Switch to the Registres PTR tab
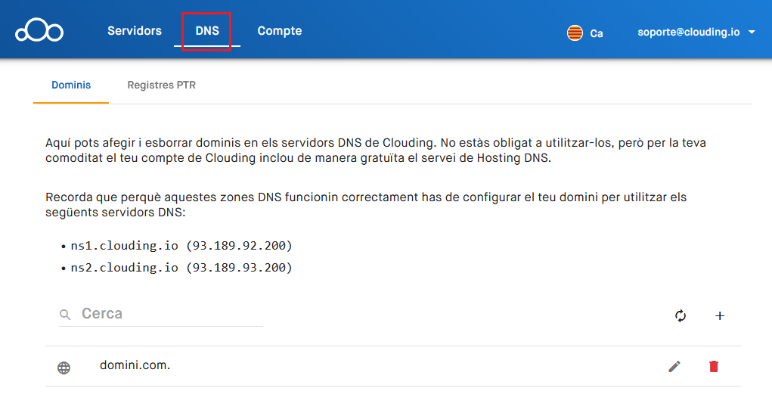Viewport: 772px width, 416px height. point(162,85)
